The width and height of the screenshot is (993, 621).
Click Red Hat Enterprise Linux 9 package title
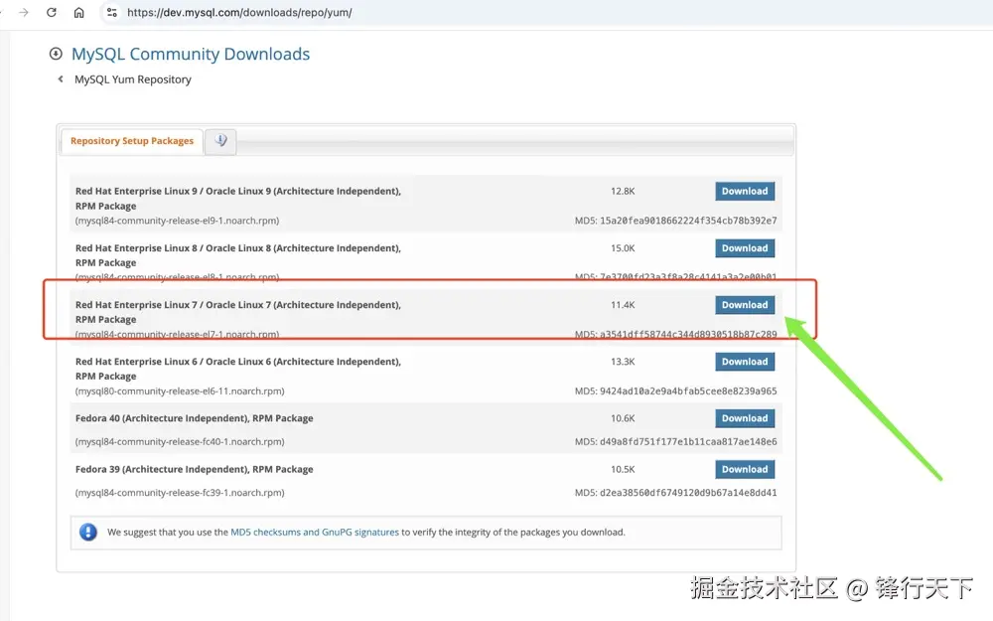click(238, 199)
